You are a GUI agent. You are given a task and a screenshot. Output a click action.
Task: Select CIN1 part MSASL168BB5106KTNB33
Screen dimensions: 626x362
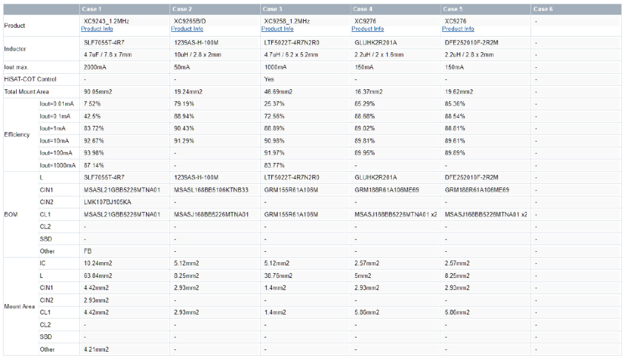pos(211,190)
